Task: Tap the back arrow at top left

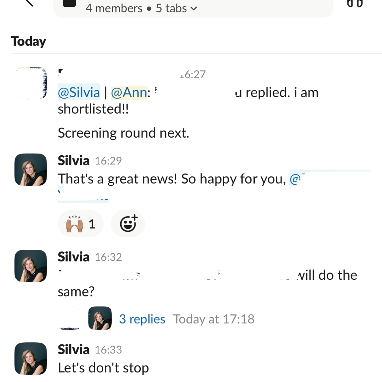Action: (28, 3)
